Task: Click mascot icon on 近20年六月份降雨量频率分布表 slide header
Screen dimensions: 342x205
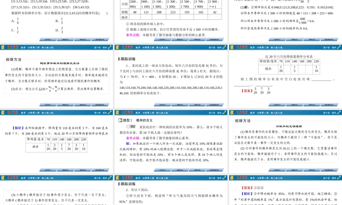Action: pos(232,47)
